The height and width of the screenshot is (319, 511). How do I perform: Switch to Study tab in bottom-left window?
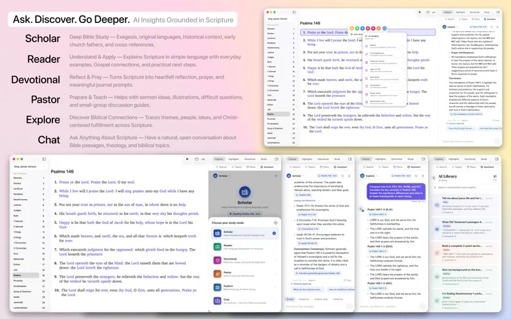[x=264, y=159]
